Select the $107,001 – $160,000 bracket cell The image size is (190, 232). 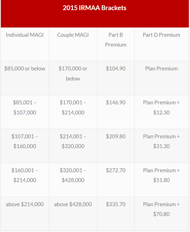coord(25,141)
